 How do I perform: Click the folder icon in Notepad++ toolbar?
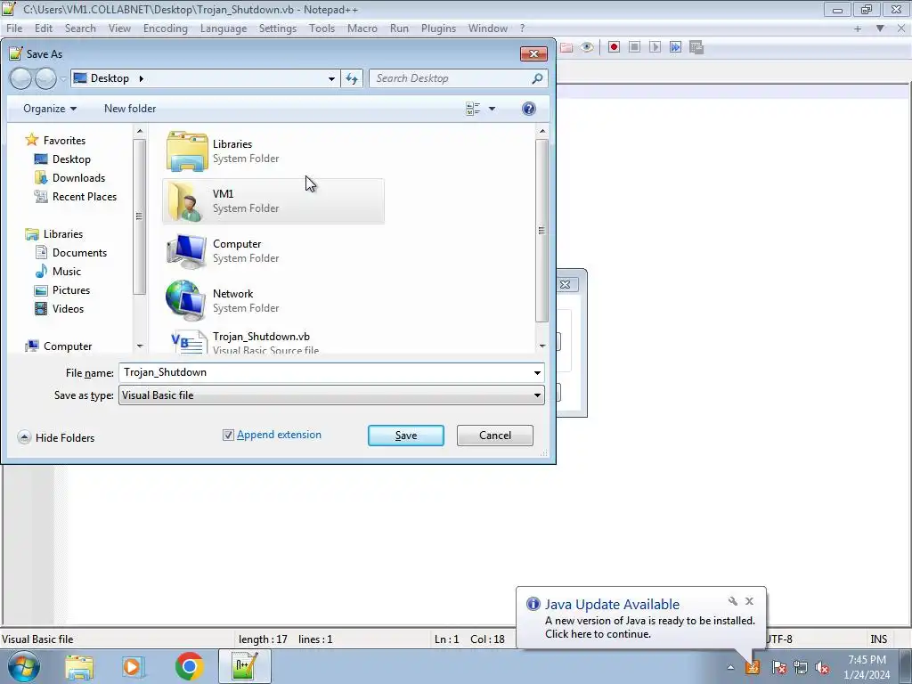566,47
